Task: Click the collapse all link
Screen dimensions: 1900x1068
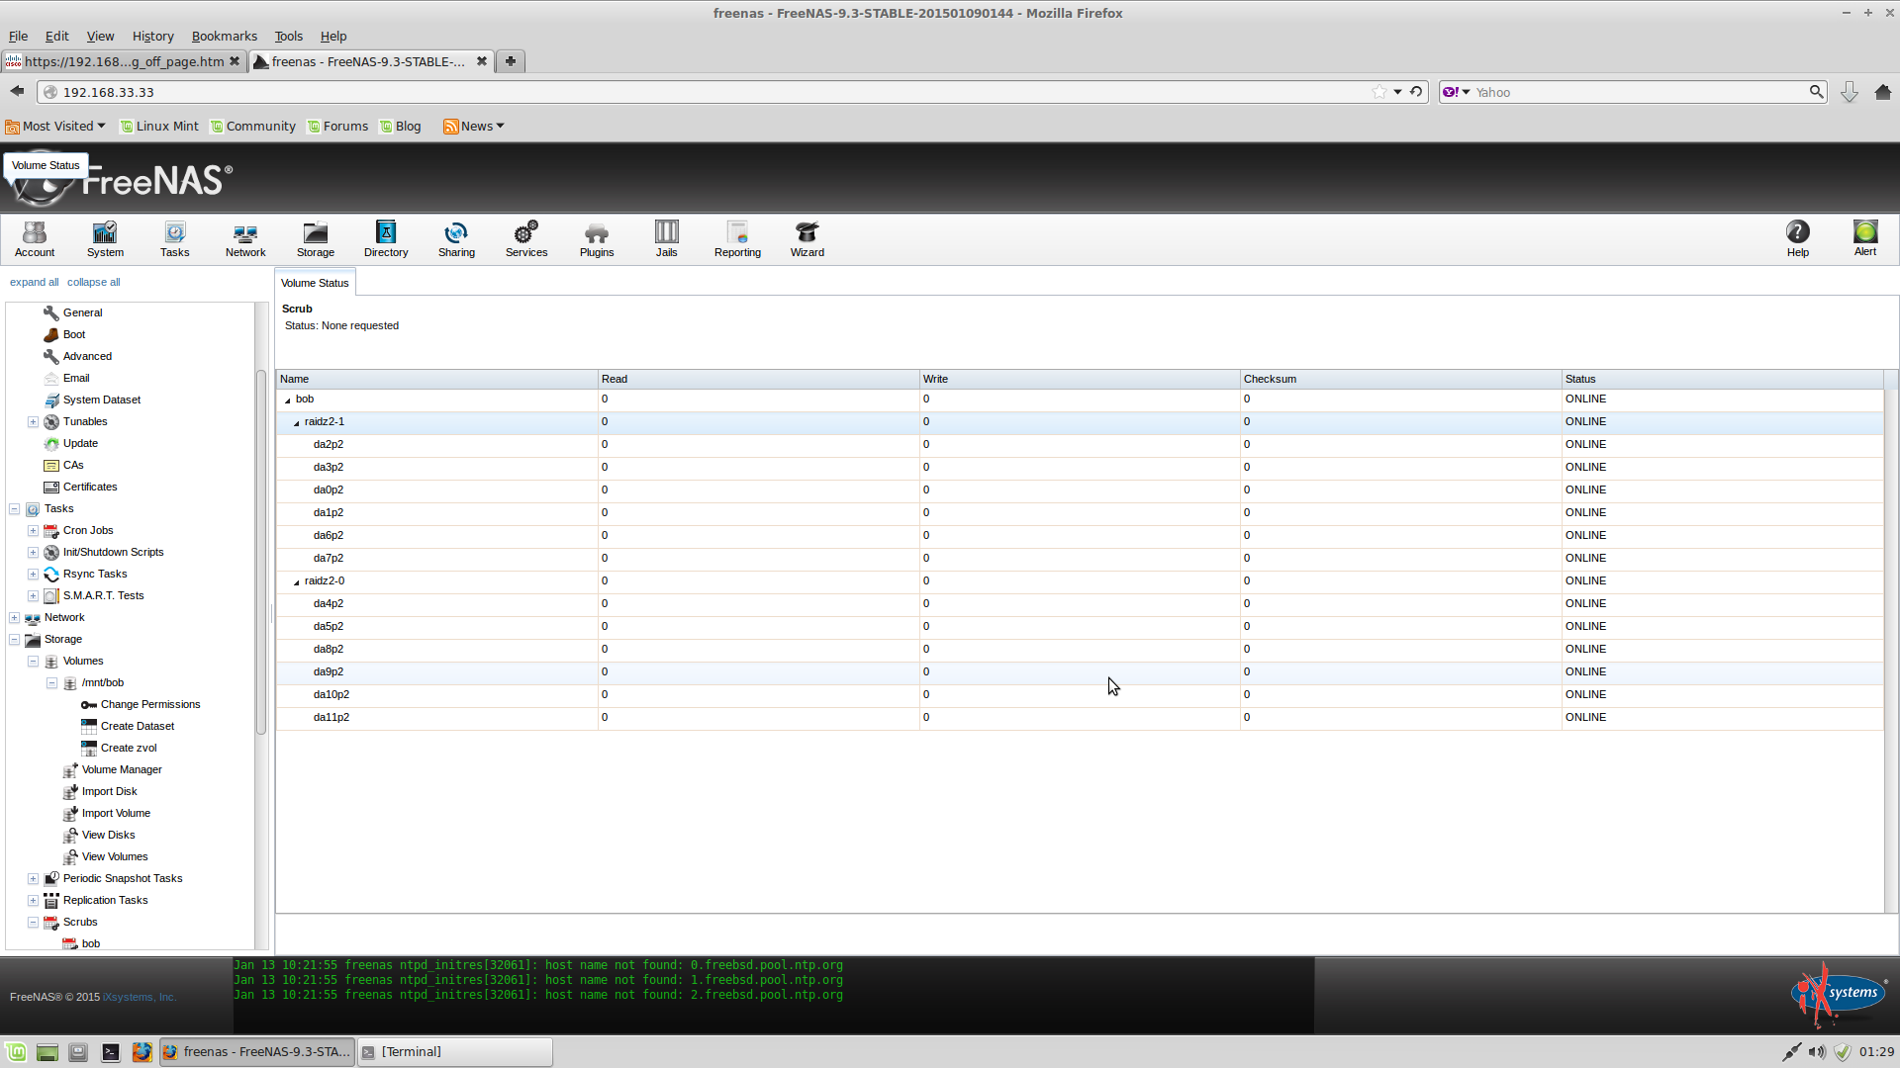Action: tap(93, 282)
